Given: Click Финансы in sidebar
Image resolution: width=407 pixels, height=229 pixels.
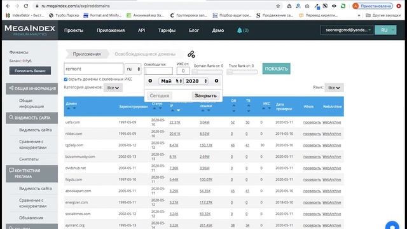Looking at the screenshot, I should pyautogui.click(x=18, y=52).
